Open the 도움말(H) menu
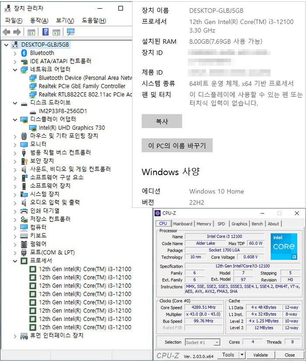 [x=94, y=21]
